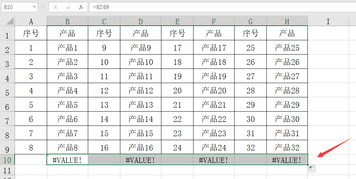The image size is (356, 179).
Task: Click the cell with number 20
Action: [177, 91]
